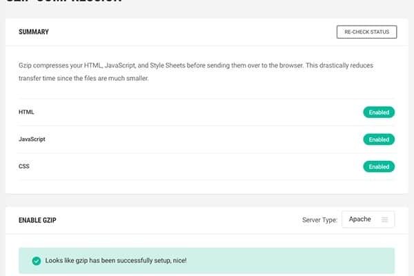Click the Enabled badge in HTML row
This screenshot has width=414, height=276.
coord(379,112)
